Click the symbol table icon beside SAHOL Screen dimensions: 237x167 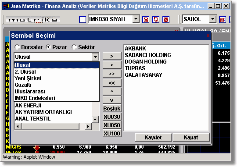click(x=223, y=19)
